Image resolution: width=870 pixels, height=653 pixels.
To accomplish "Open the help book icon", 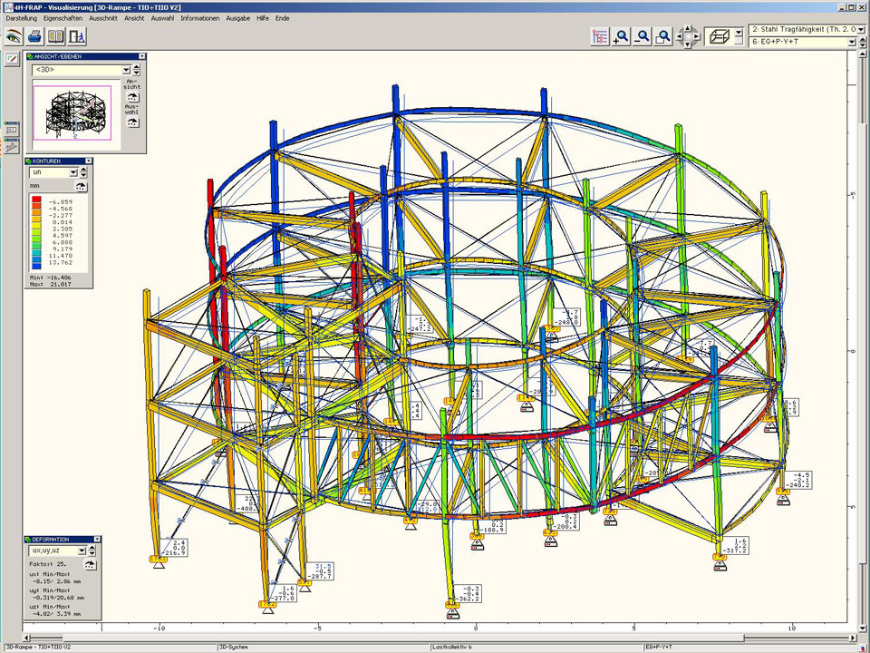I will click(56, 36).
